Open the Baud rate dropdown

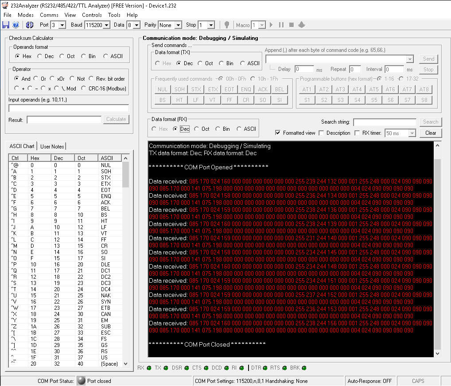click(x=107, y=25)
